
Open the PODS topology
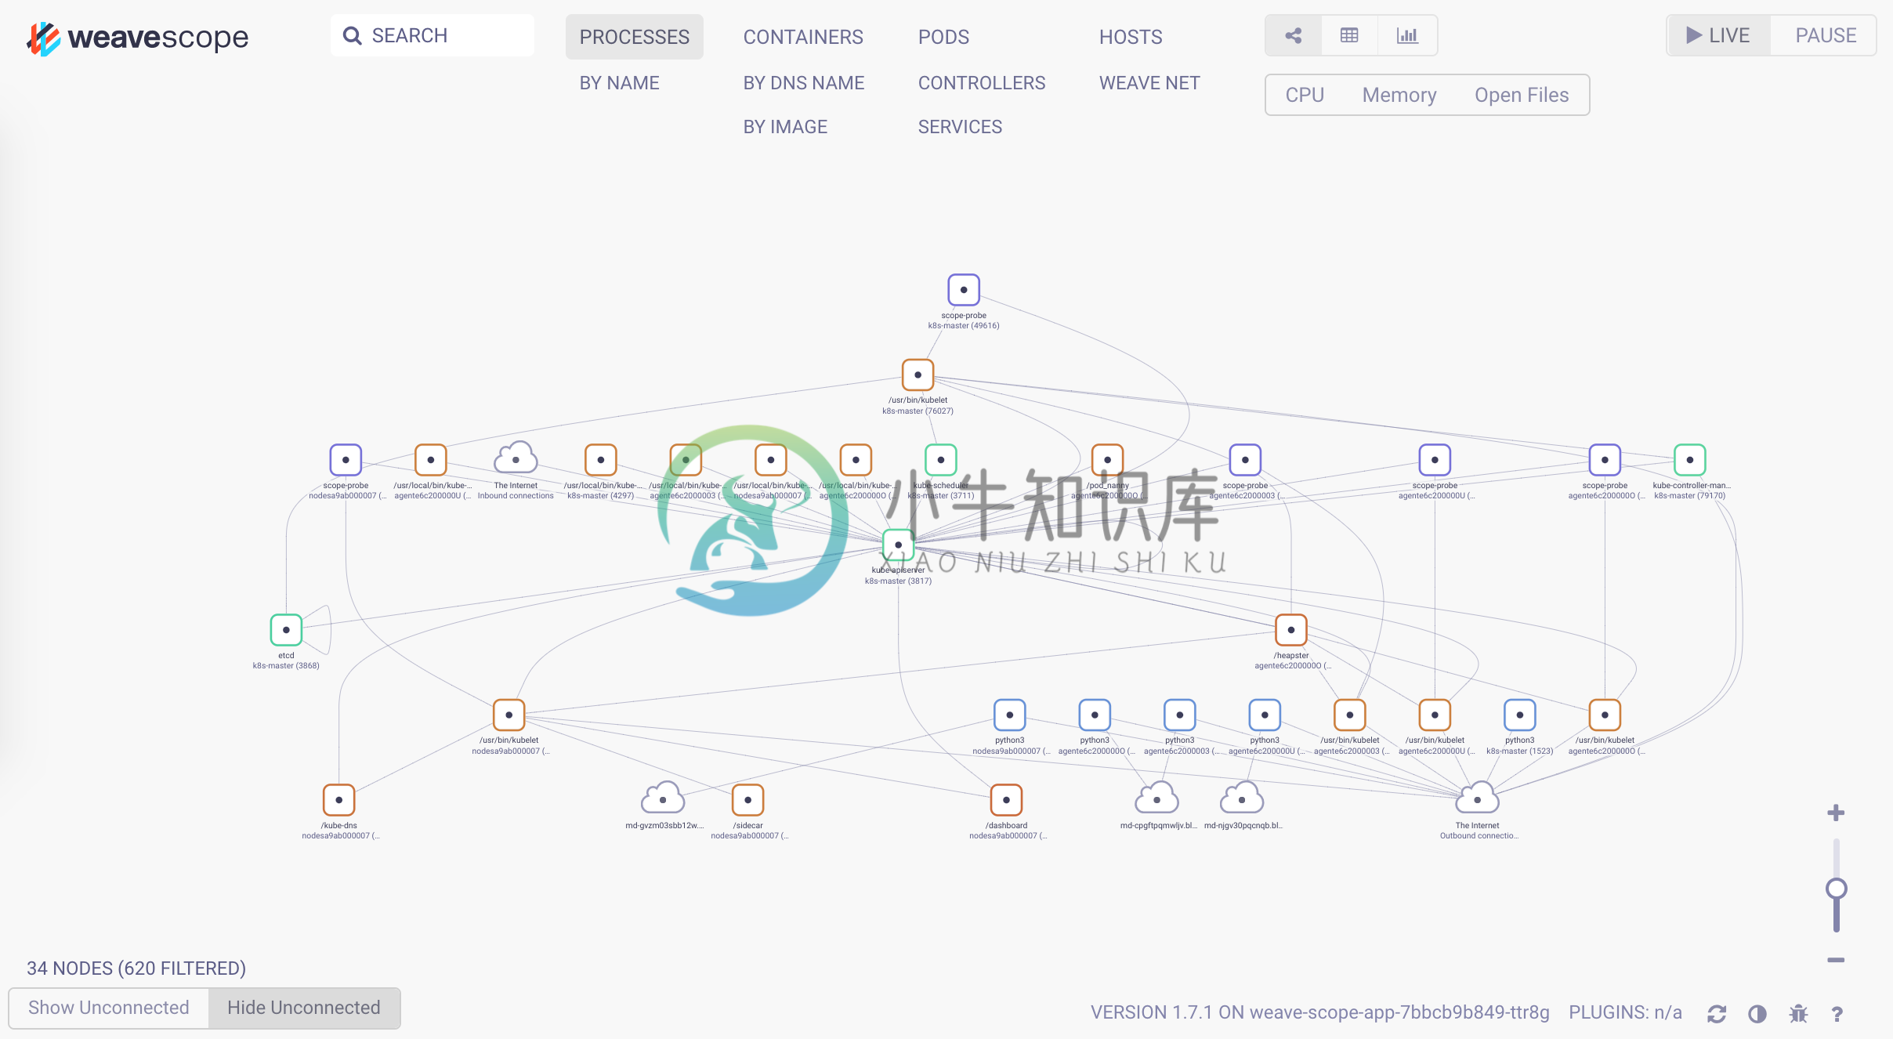[943, 37]
